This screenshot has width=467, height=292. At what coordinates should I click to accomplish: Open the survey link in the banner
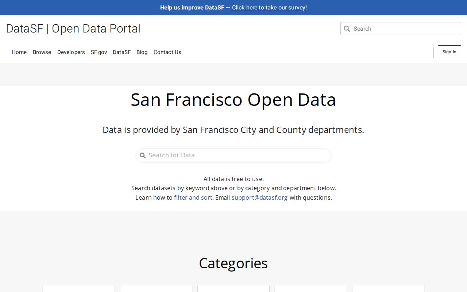269,8
